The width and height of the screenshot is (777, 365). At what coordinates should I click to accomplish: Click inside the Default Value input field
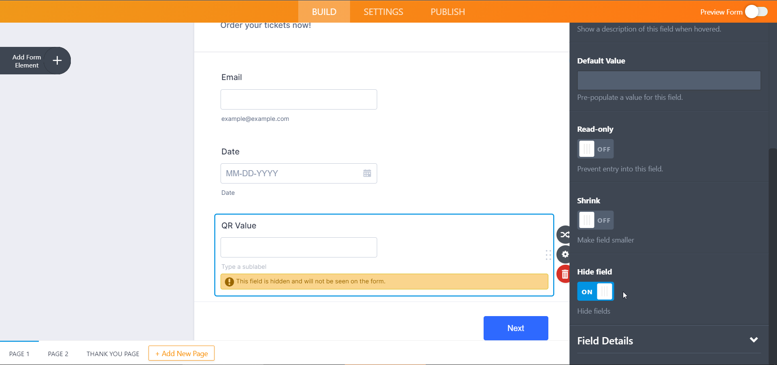[669, 80]
